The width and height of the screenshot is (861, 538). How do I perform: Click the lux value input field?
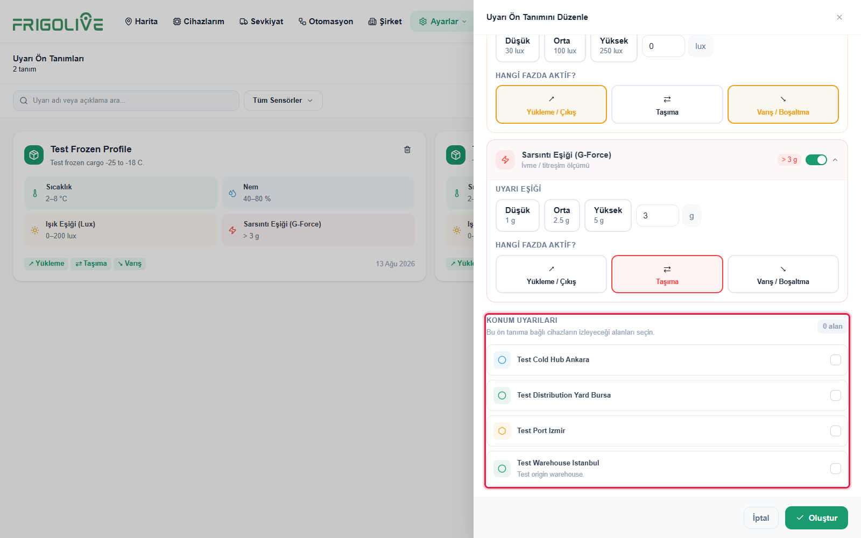click(x=664, y=46)
